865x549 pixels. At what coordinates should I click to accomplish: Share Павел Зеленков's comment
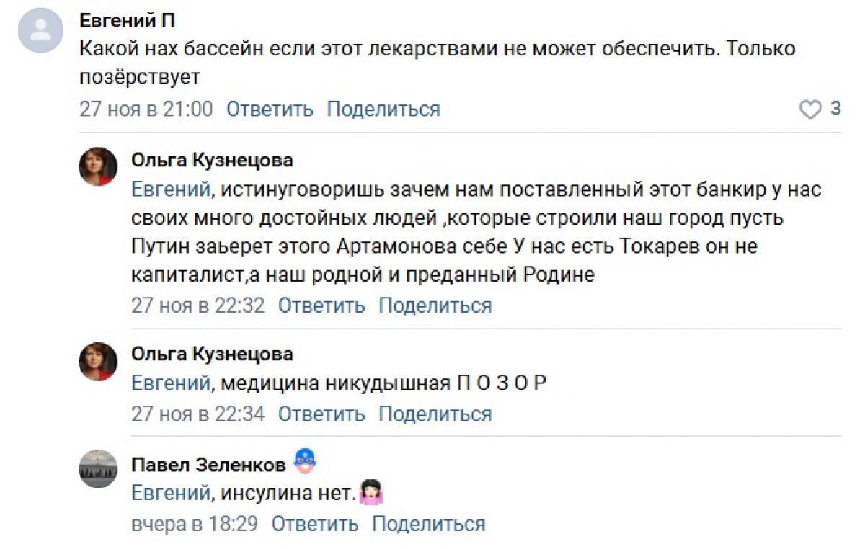[428, 524]
